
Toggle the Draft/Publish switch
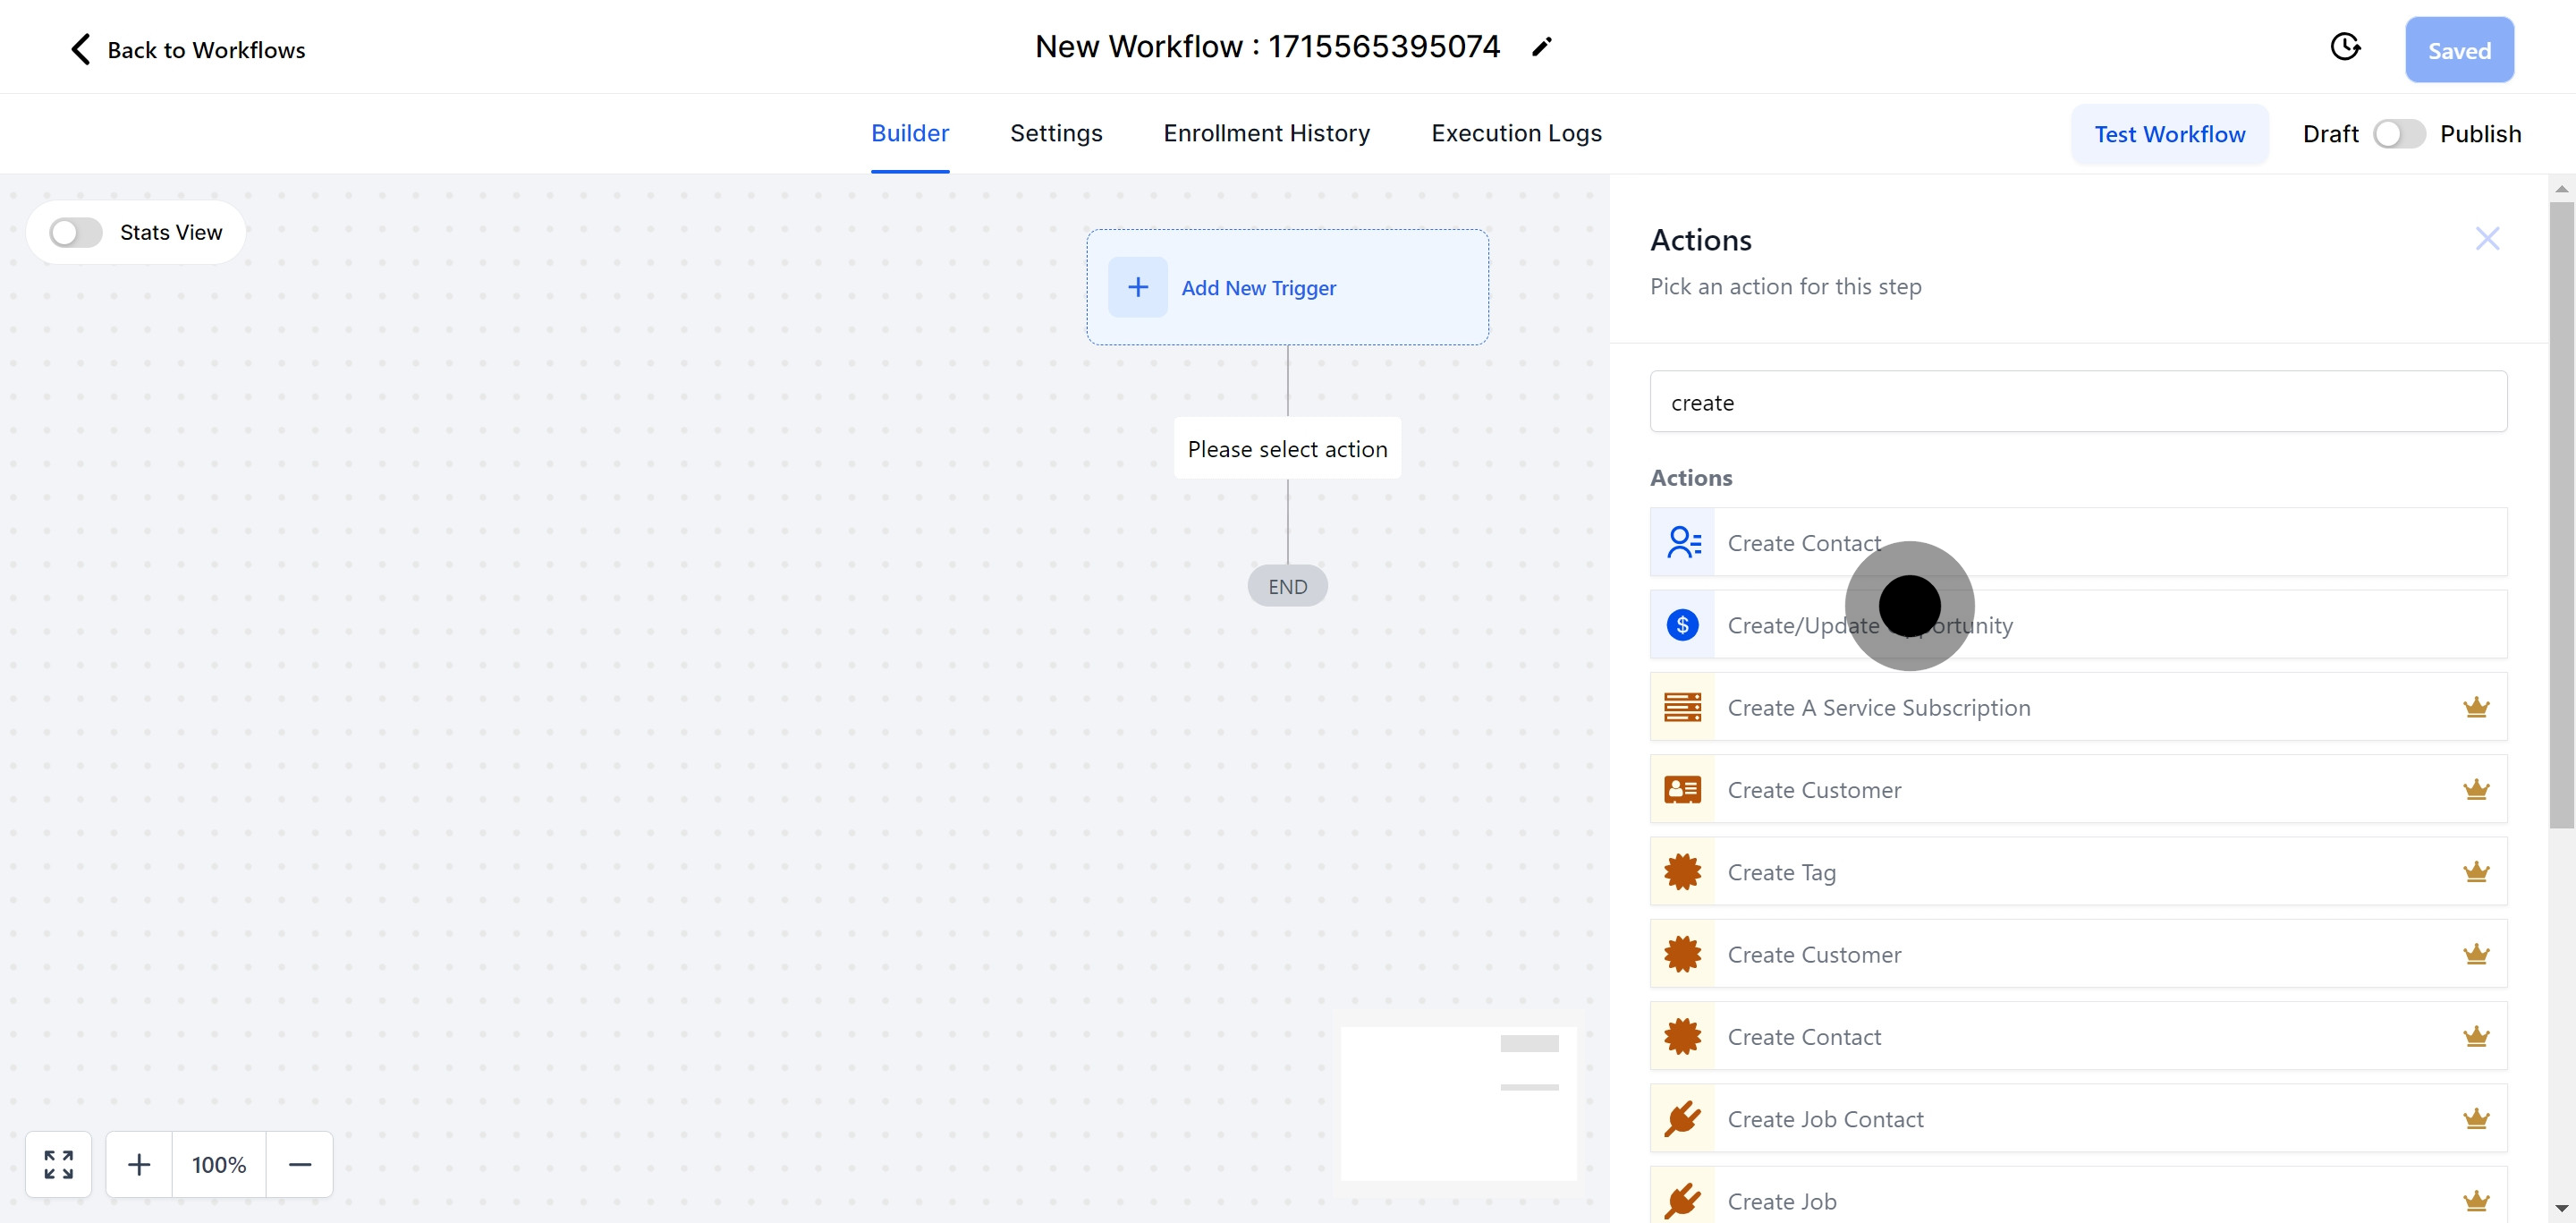tap(2398, 134)
